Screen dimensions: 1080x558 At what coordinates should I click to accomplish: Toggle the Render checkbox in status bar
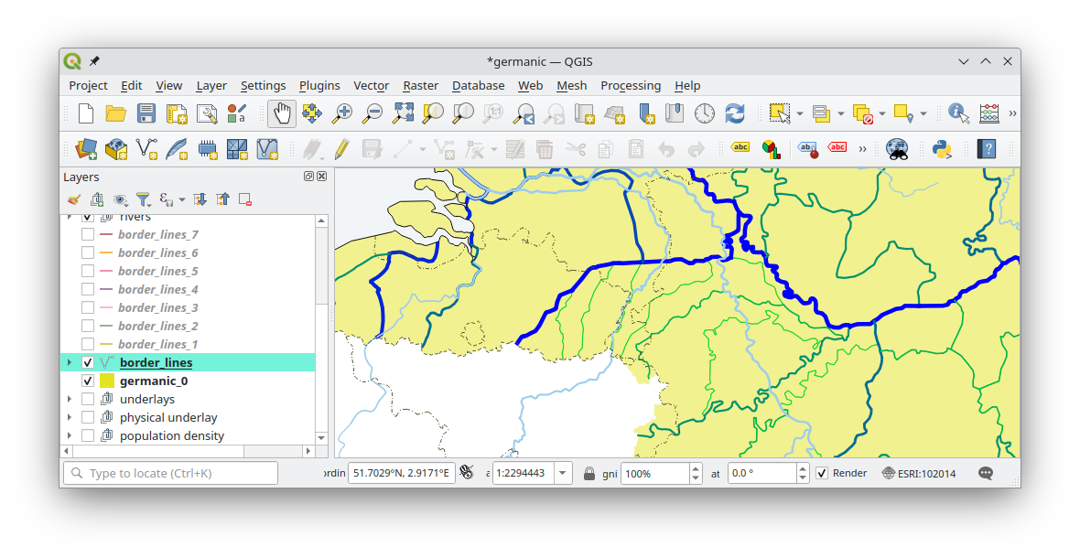pos(822,473)
